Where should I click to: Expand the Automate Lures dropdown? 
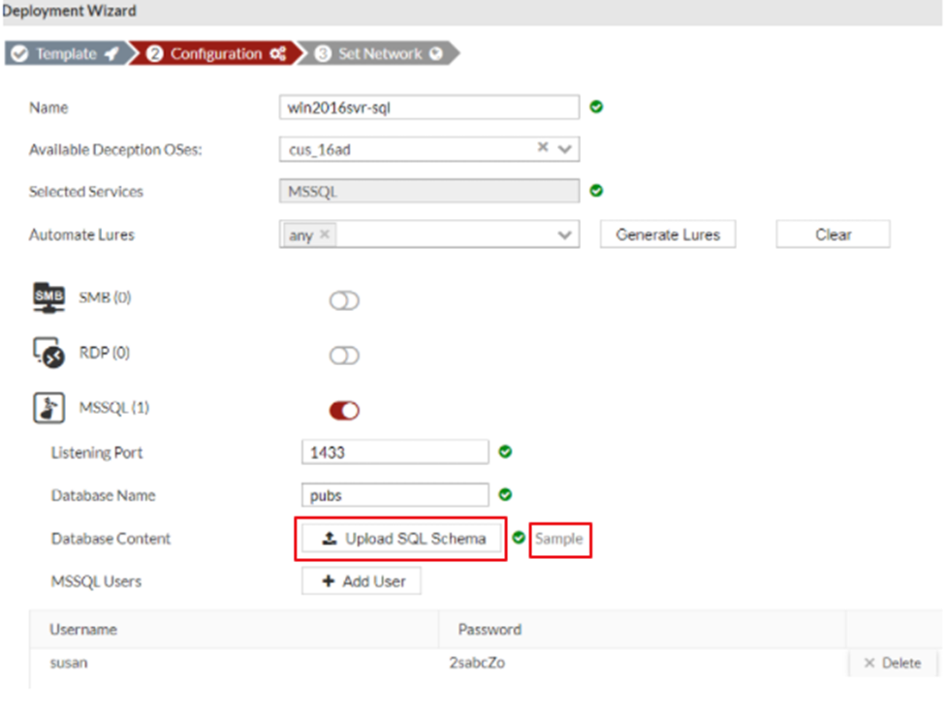pyautogui.click(x=565, y=234)
